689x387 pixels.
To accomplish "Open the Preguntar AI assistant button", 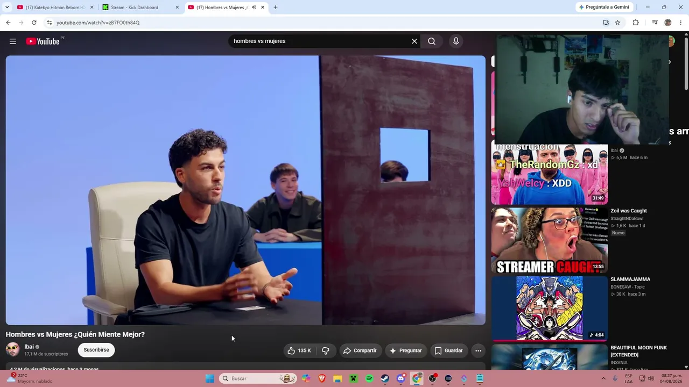I will (x=405, y=350).
